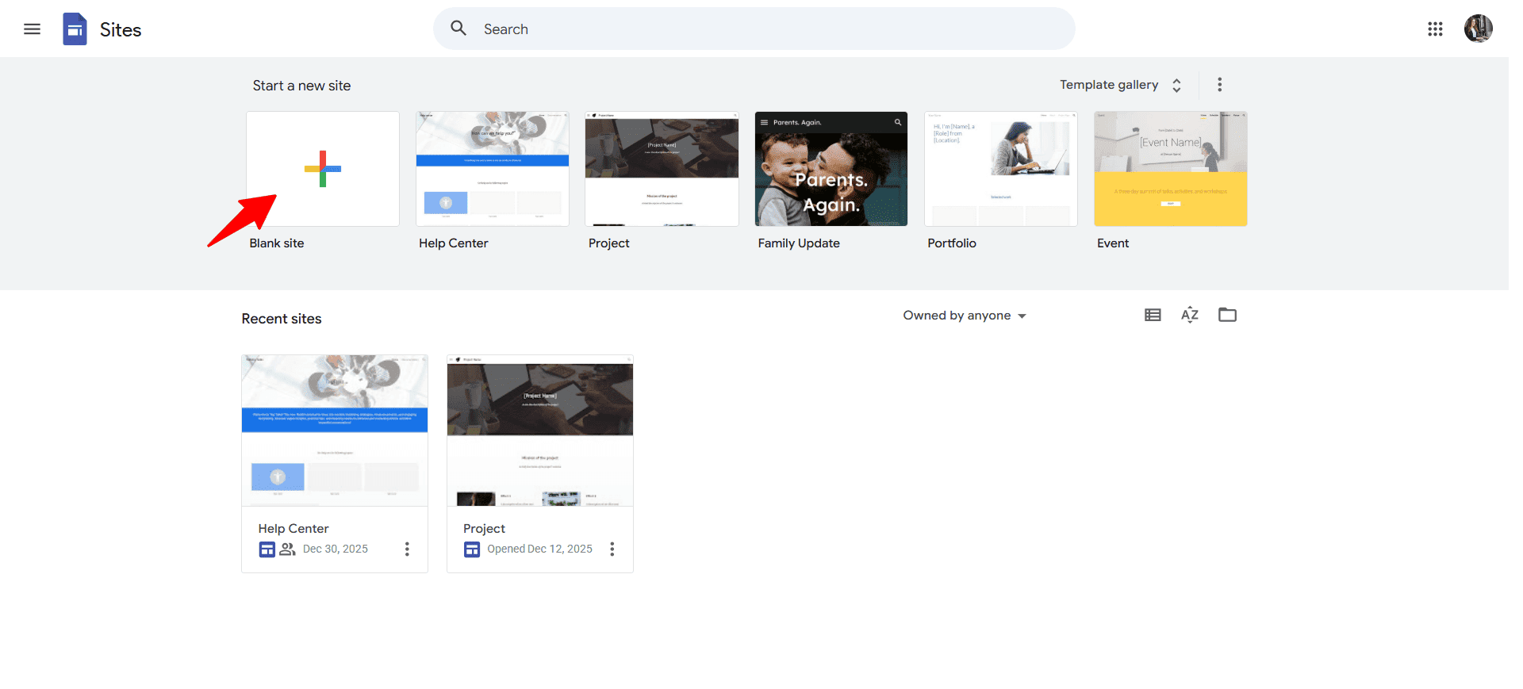Click the site icon beside Dec 30, 2025
1523x689 pixels.
267,549
